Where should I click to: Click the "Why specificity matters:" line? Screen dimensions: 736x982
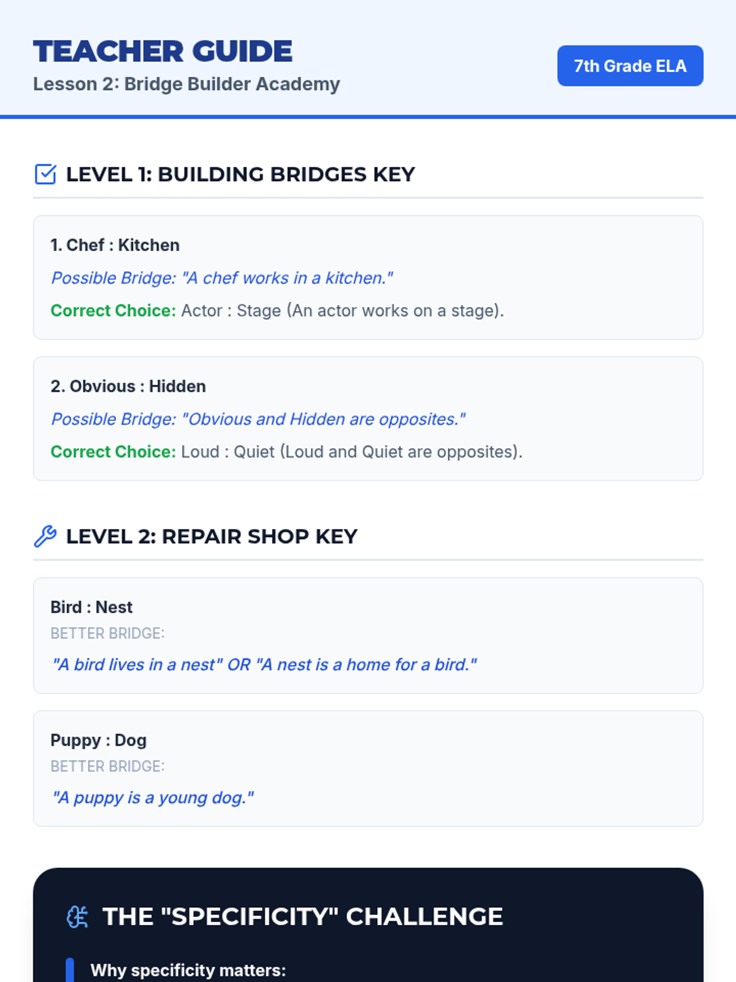(188, 970)
